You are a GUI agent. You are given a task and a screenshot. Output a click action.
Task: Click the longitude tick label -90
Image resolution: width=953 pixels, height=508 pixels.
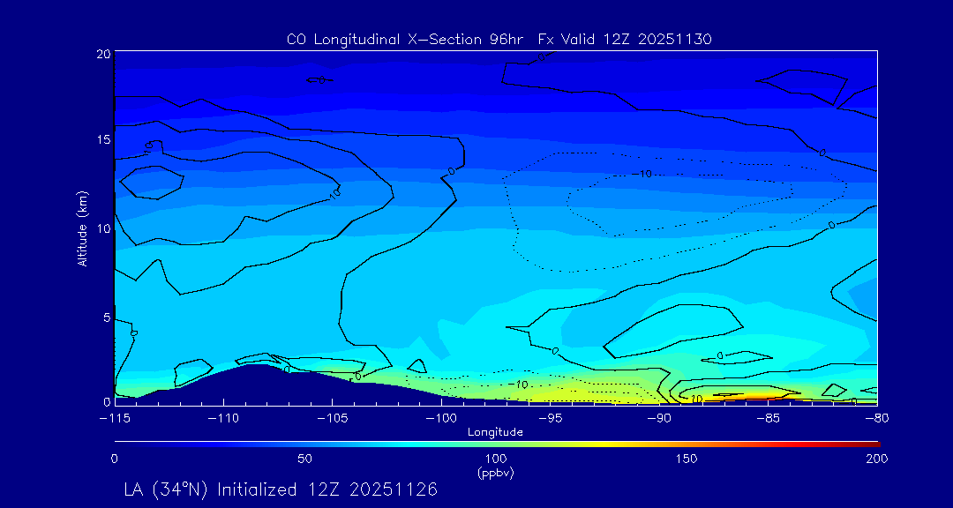point(659,419)
